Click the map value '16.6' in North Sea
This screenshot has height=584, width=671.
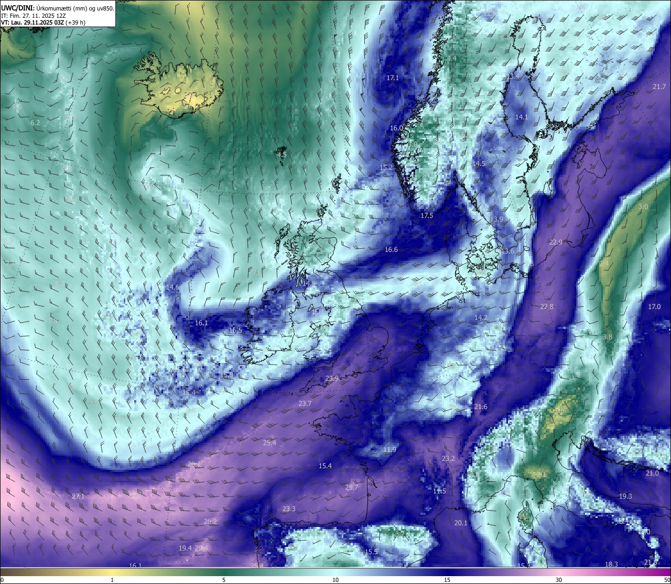(x=391, y=250)
